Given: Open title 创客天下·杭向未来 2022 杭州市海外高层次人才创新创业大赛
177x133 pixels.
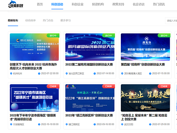Looking at the screenshot, I should click(33, 66).
